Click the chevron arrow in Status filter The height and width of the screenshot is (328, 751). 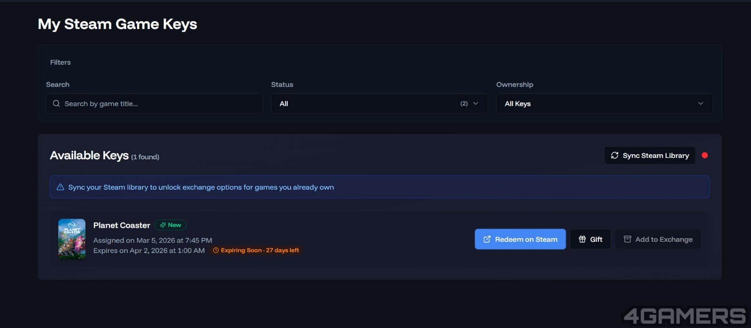[475, 104]
